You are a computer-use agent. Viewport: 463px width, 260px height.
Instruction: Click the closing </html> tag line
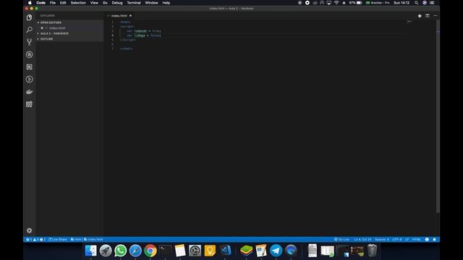126,48
